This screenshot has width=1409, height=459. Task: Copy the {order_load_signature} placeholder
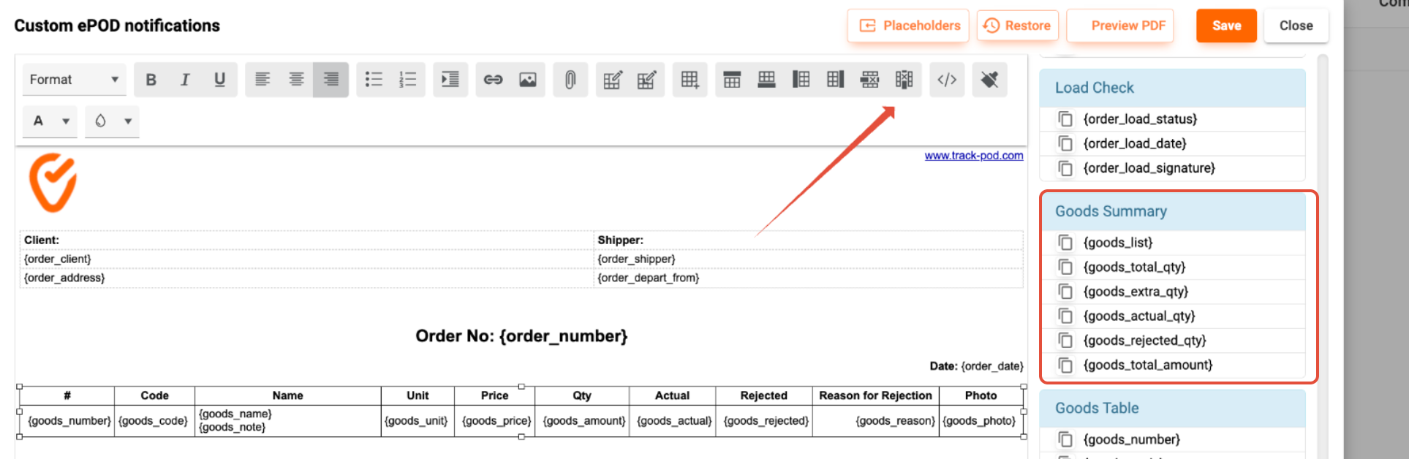point(1065,168)
